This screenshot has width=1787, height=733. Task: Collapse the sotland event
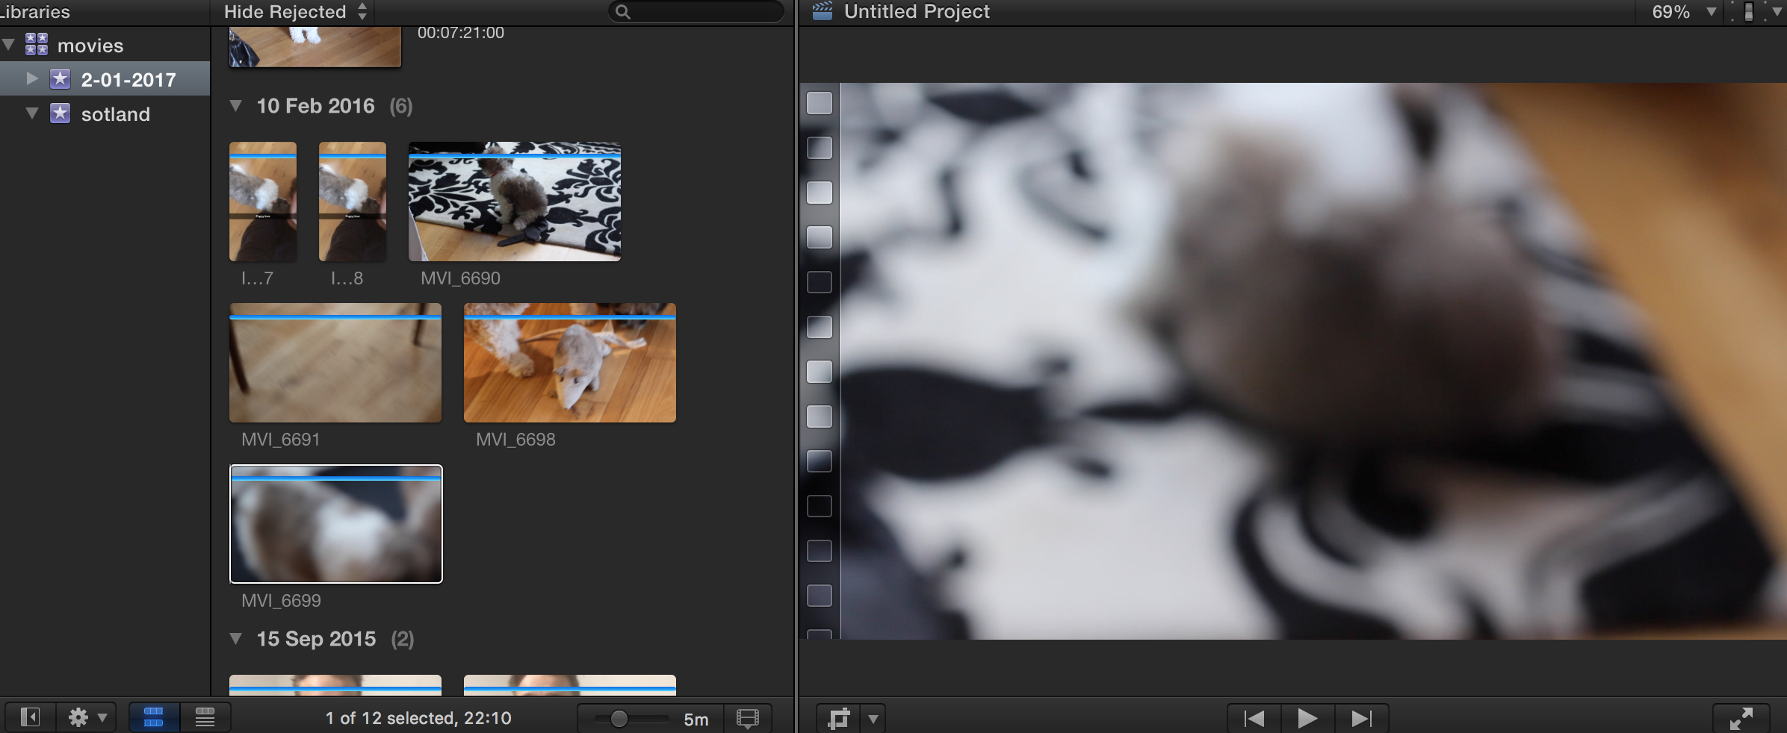coord(32,113)
